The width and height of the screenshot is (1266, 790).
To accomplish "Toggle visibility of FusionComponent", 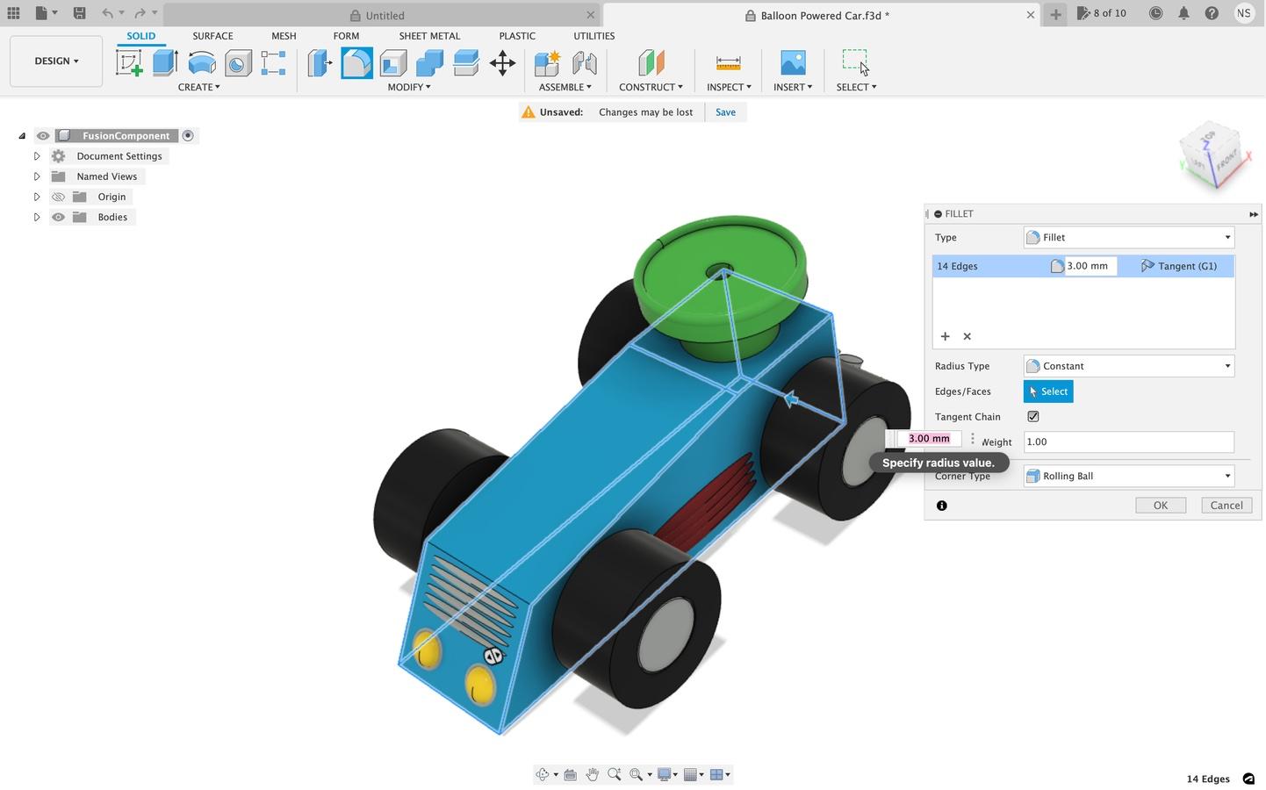I will coord(43,136).
